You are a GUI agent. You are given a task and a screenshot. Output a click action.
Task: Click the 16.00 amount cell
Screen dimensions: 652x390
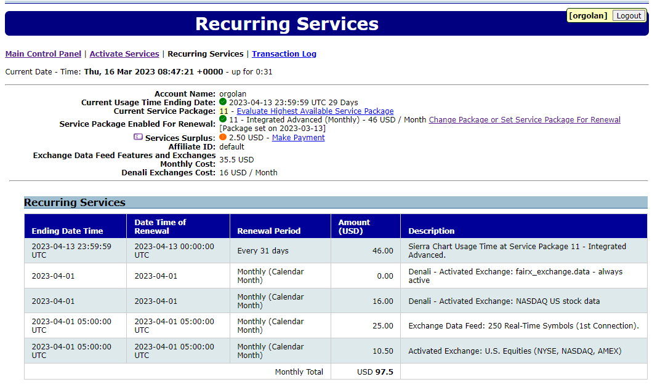[366, 301]
